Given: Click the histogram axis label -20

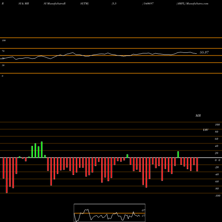Looking at the screenshot, I should [x=217, y=167].
